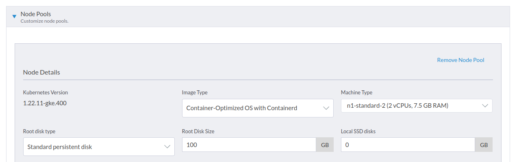Click the Root Disk Size field label

(x=198, y=131)
